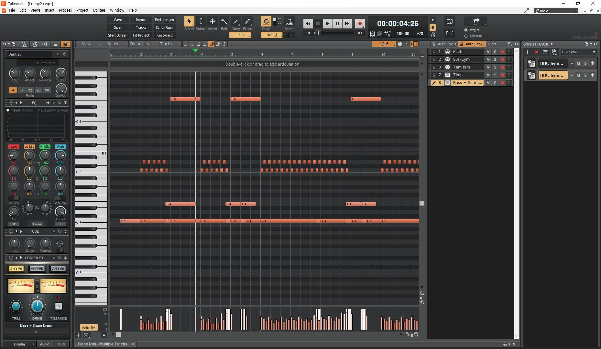
Task: Enable Auto Focus
Action: coord(444,44)
